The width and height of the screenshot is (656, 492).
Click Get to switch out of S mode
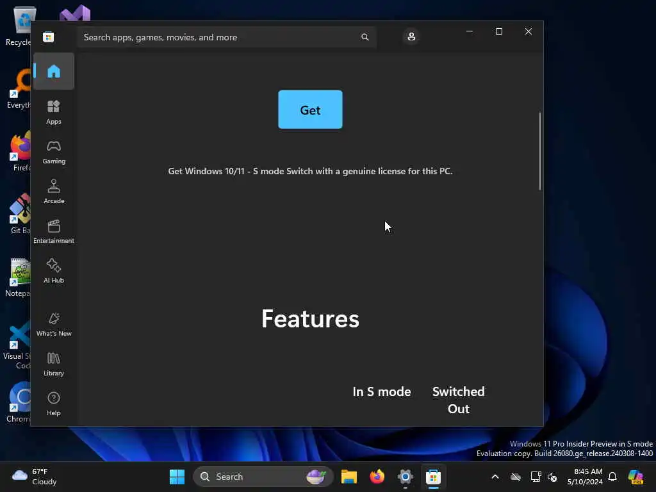coord(310,110)
